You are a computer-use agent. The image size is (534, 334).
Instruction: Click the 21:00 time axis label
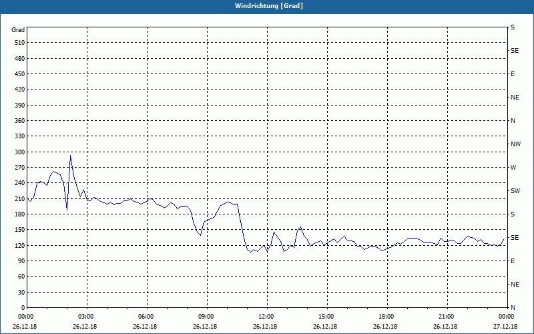tap(446, 317)
